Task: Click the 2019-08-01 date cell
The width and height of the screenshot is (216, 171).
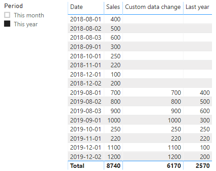Action: tap(86, 93)
